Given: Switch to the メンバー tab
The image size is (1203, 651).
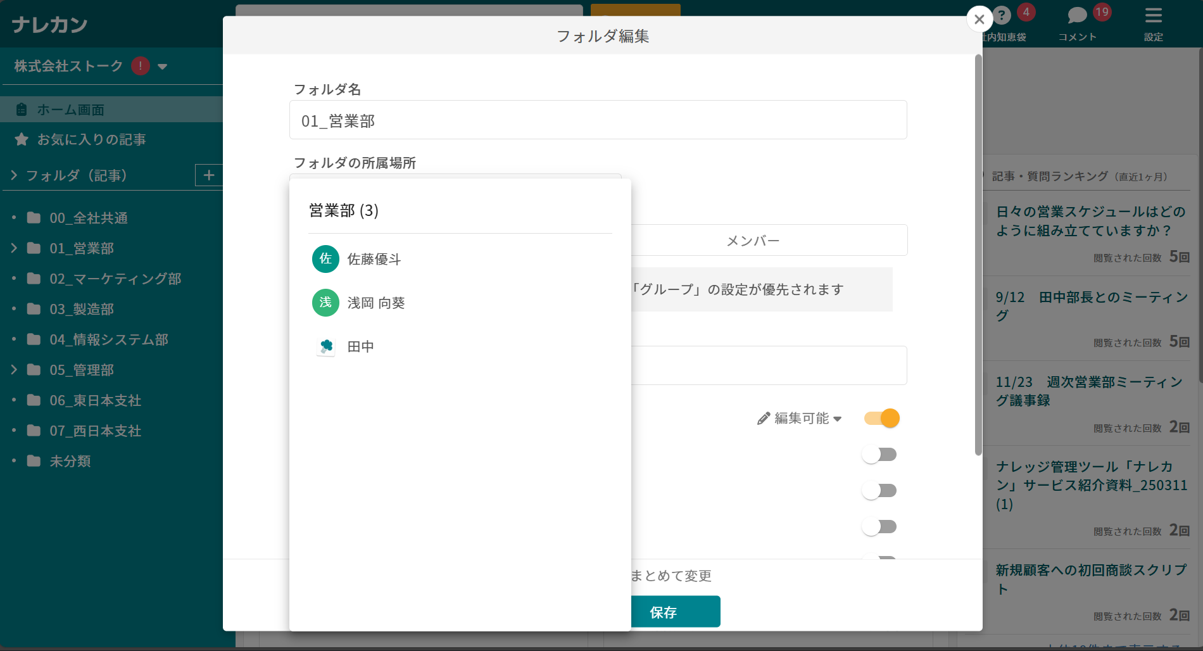Looking at the screenshot, I should coord(753,240).
